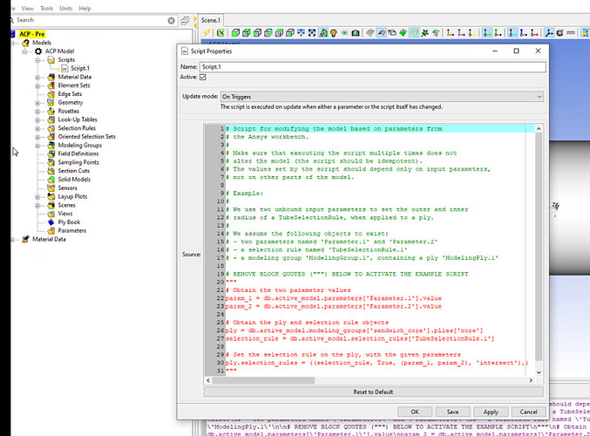Expand the Rosettes tree node
Image resolution: width=590 pixels, height=436 pixels.
pyautogui.click(x=37, y=111)
